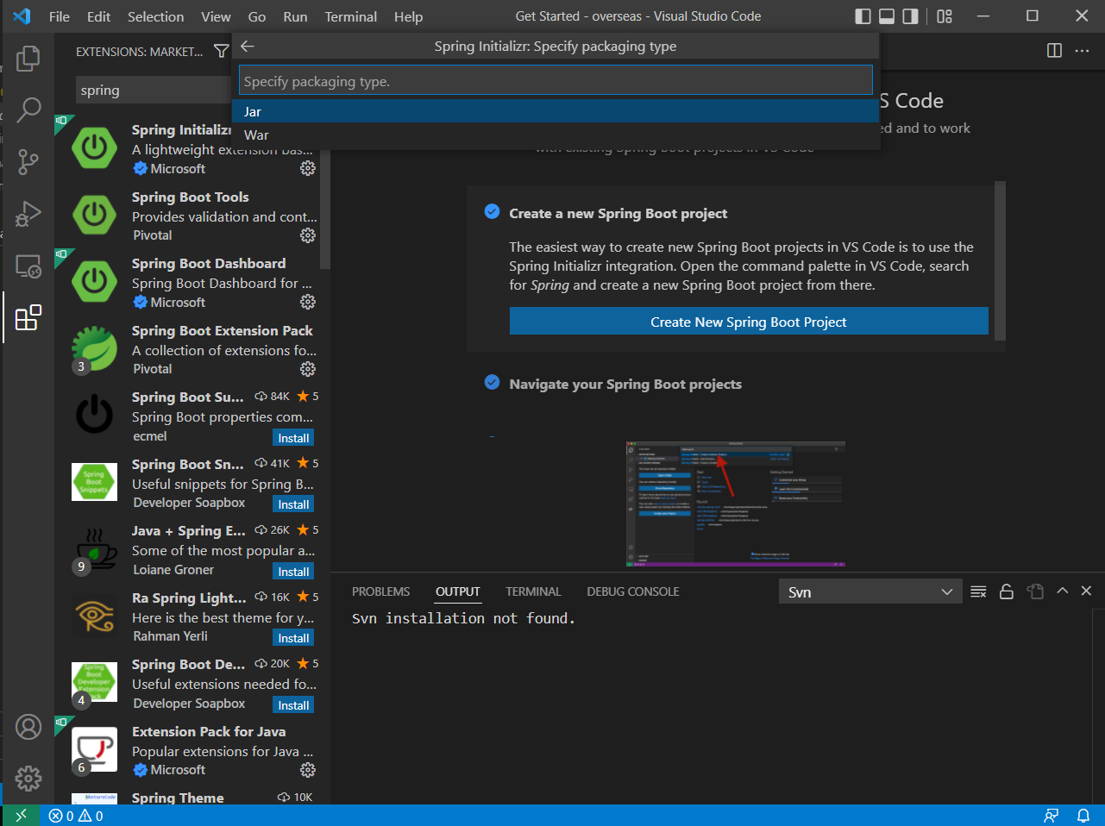Open gear menu for Spring Initializr extension
Viewport: 1105px width, 826px height.
point(308,168)
